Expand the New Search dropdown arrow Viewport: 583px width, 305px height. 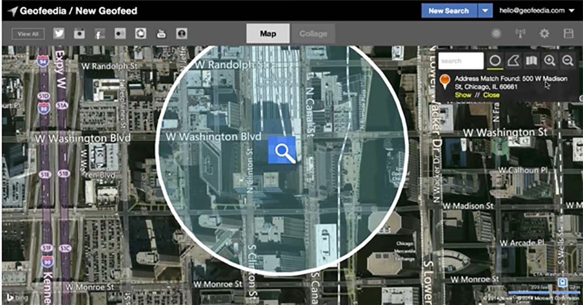pyautogui.click(x=485, y=11)
